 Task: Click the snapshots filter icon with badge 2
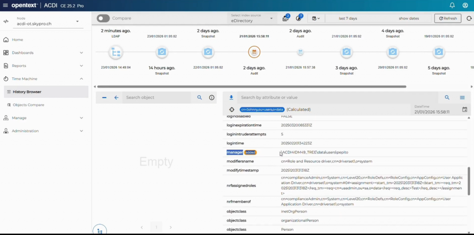(286, 18)
